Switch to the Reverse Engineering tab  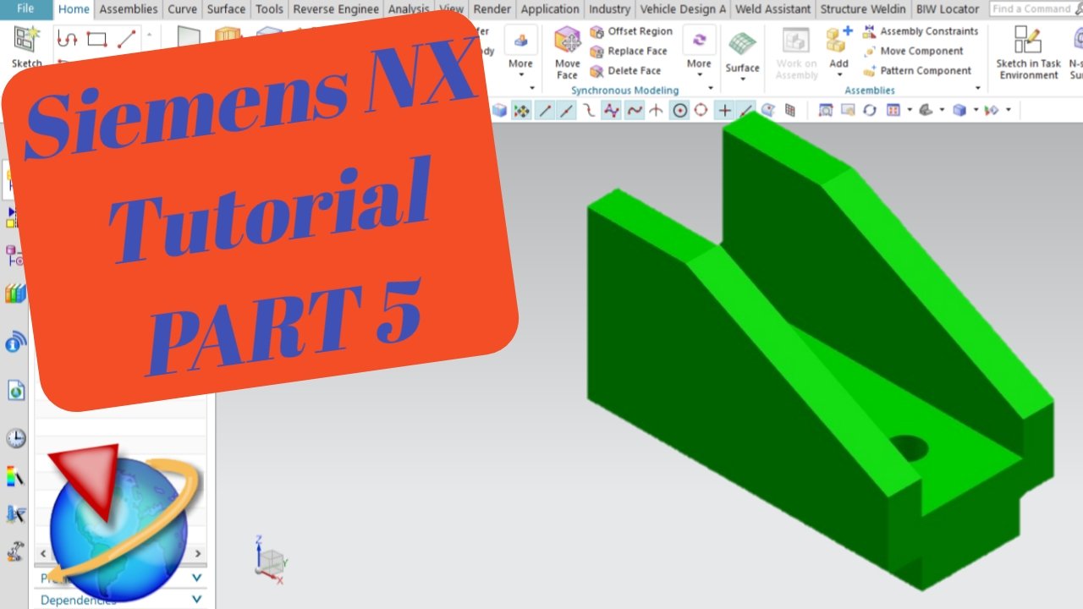[x=336, y=9]
